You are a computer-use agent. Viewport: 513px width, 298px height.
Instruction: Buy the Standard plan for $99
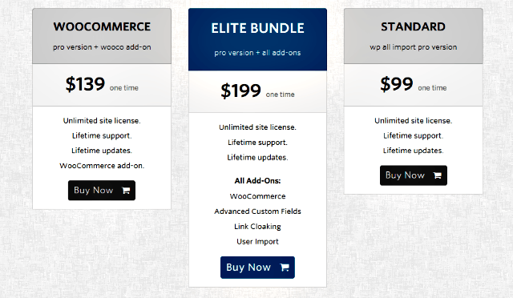(x=414, y=175)
